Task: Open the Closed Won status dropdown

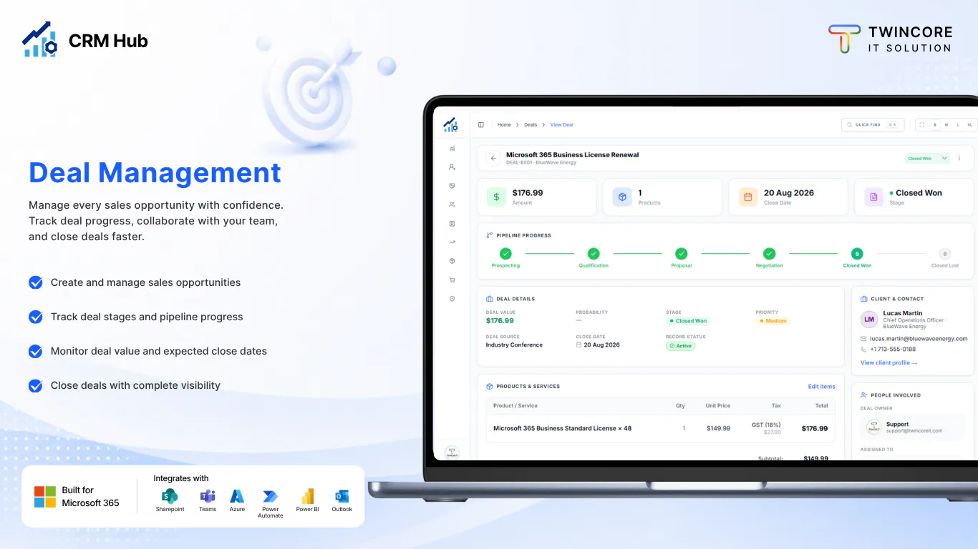Action: 927,158
